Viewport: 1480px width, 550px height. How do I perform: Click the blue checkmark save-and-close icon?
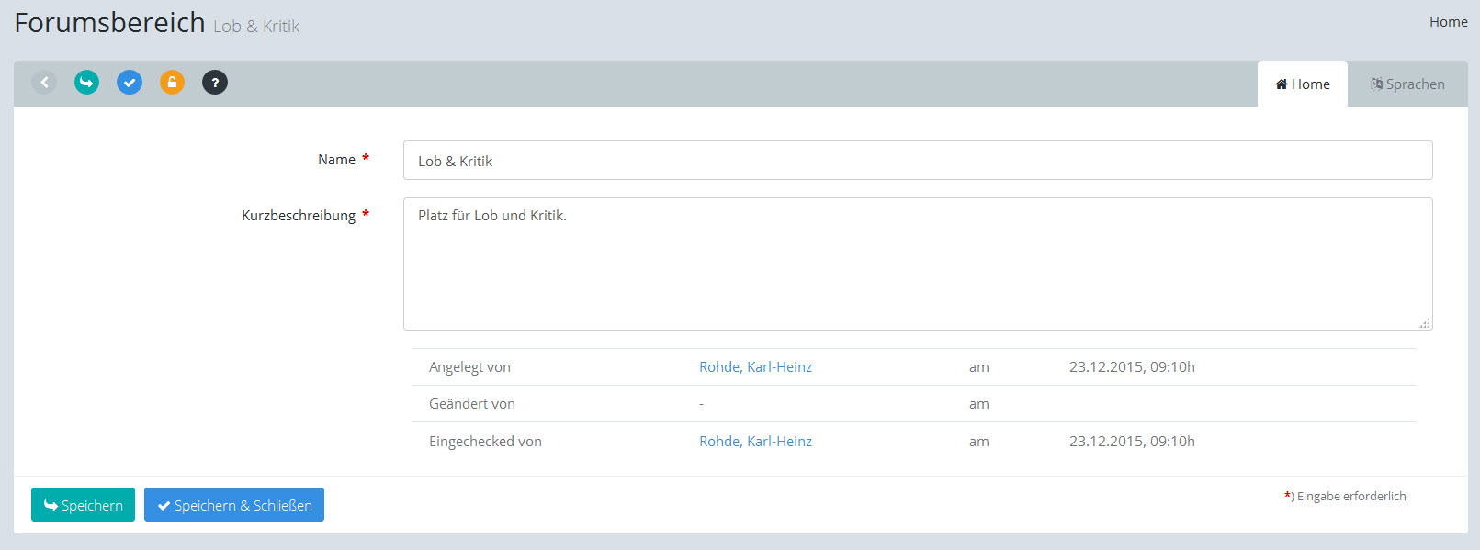tap(130, 83)
